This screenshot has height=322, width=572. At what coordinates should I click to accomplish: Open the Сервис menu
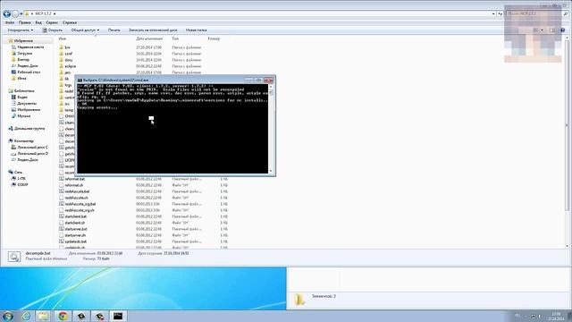pyautogui.click(x=52, y=22)
